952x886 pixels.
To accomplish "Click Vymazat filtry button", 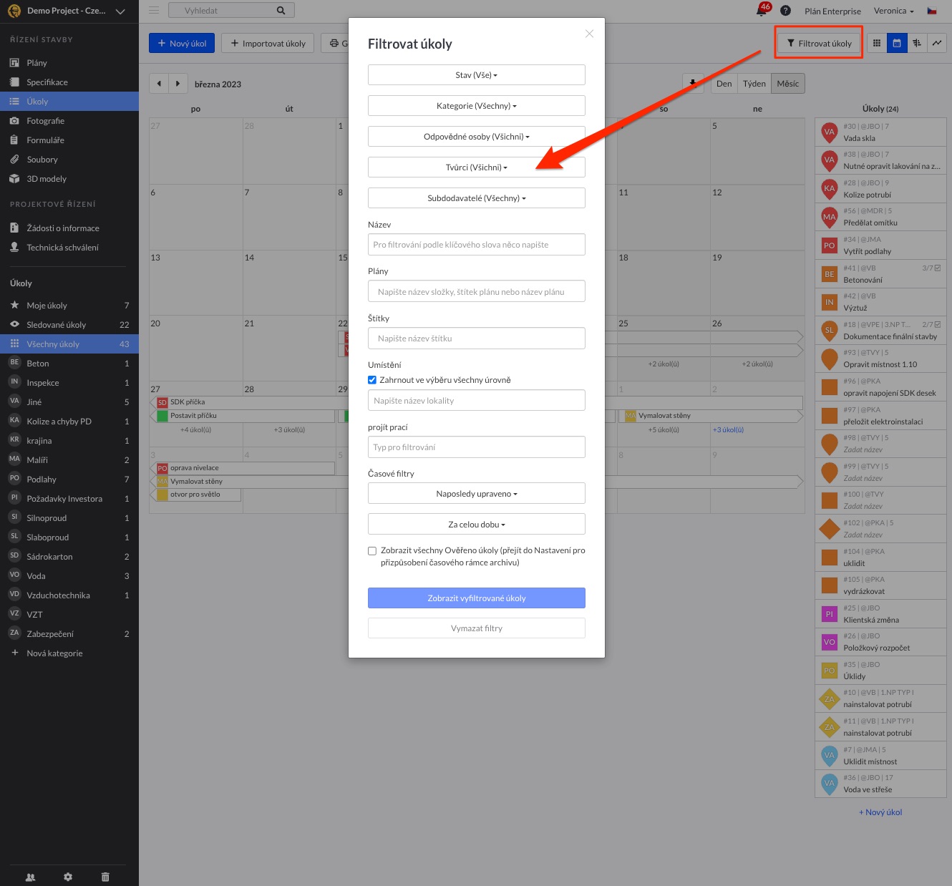I will click(x=476, y=628).
